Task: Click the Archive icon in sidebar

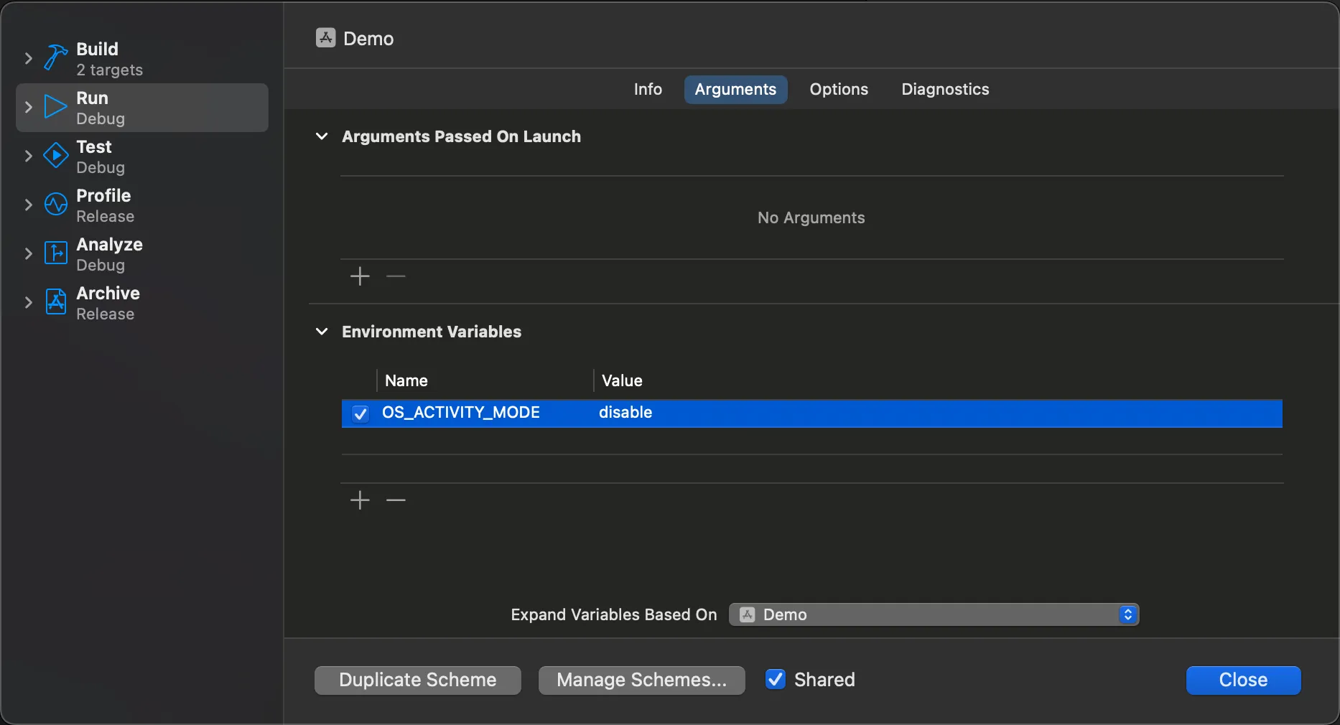Action: pyautogui.click(x=56, y=302)
